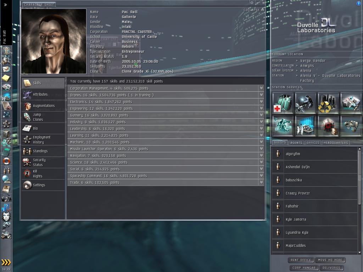This screenshot has width=363, height=272.
Task: Open the Insurance station service icon
Action: pyautogui.click(x=351, y=126)
